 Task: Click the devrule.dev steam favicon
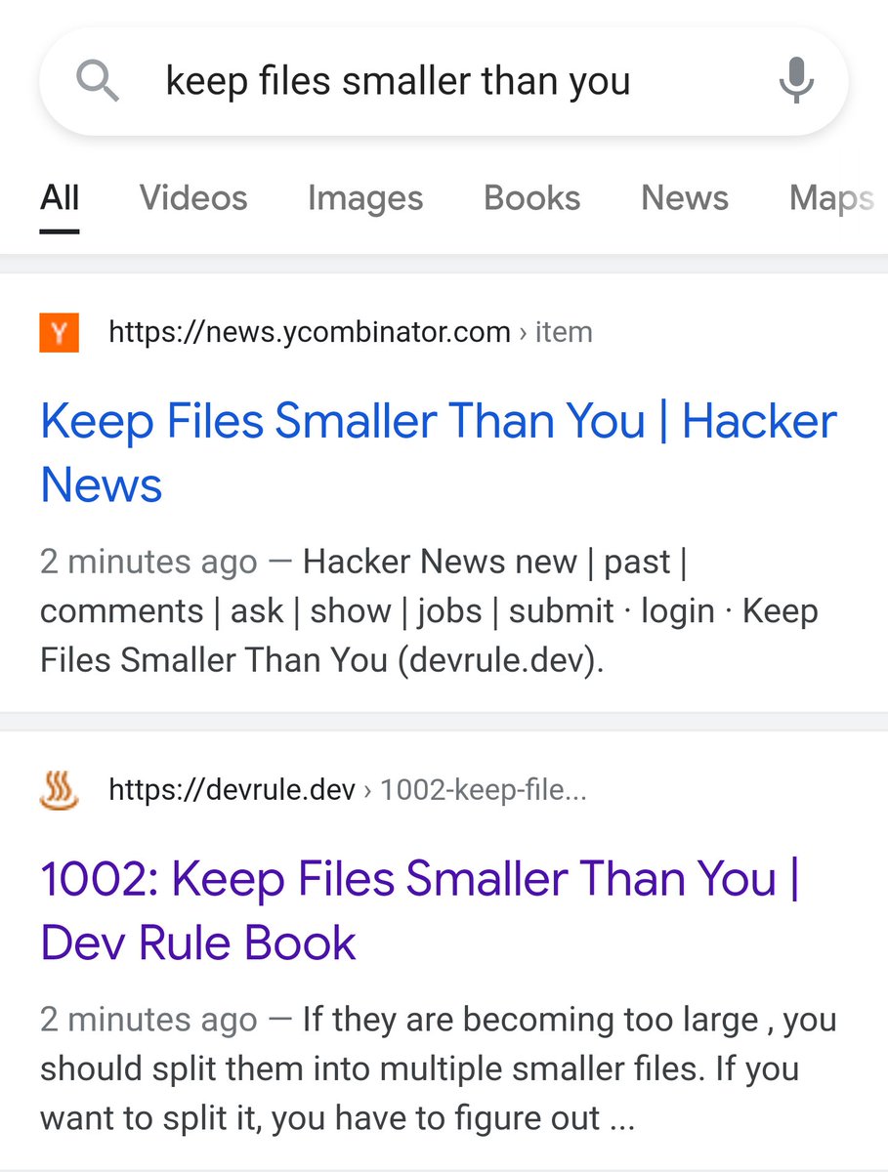point(59,789)
